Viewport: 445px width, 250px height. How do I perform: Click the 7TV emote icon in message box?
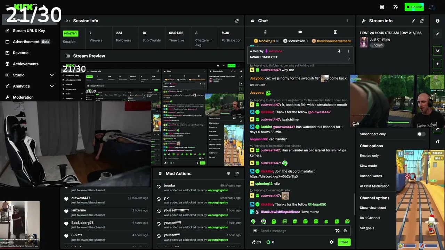point(337,231)
